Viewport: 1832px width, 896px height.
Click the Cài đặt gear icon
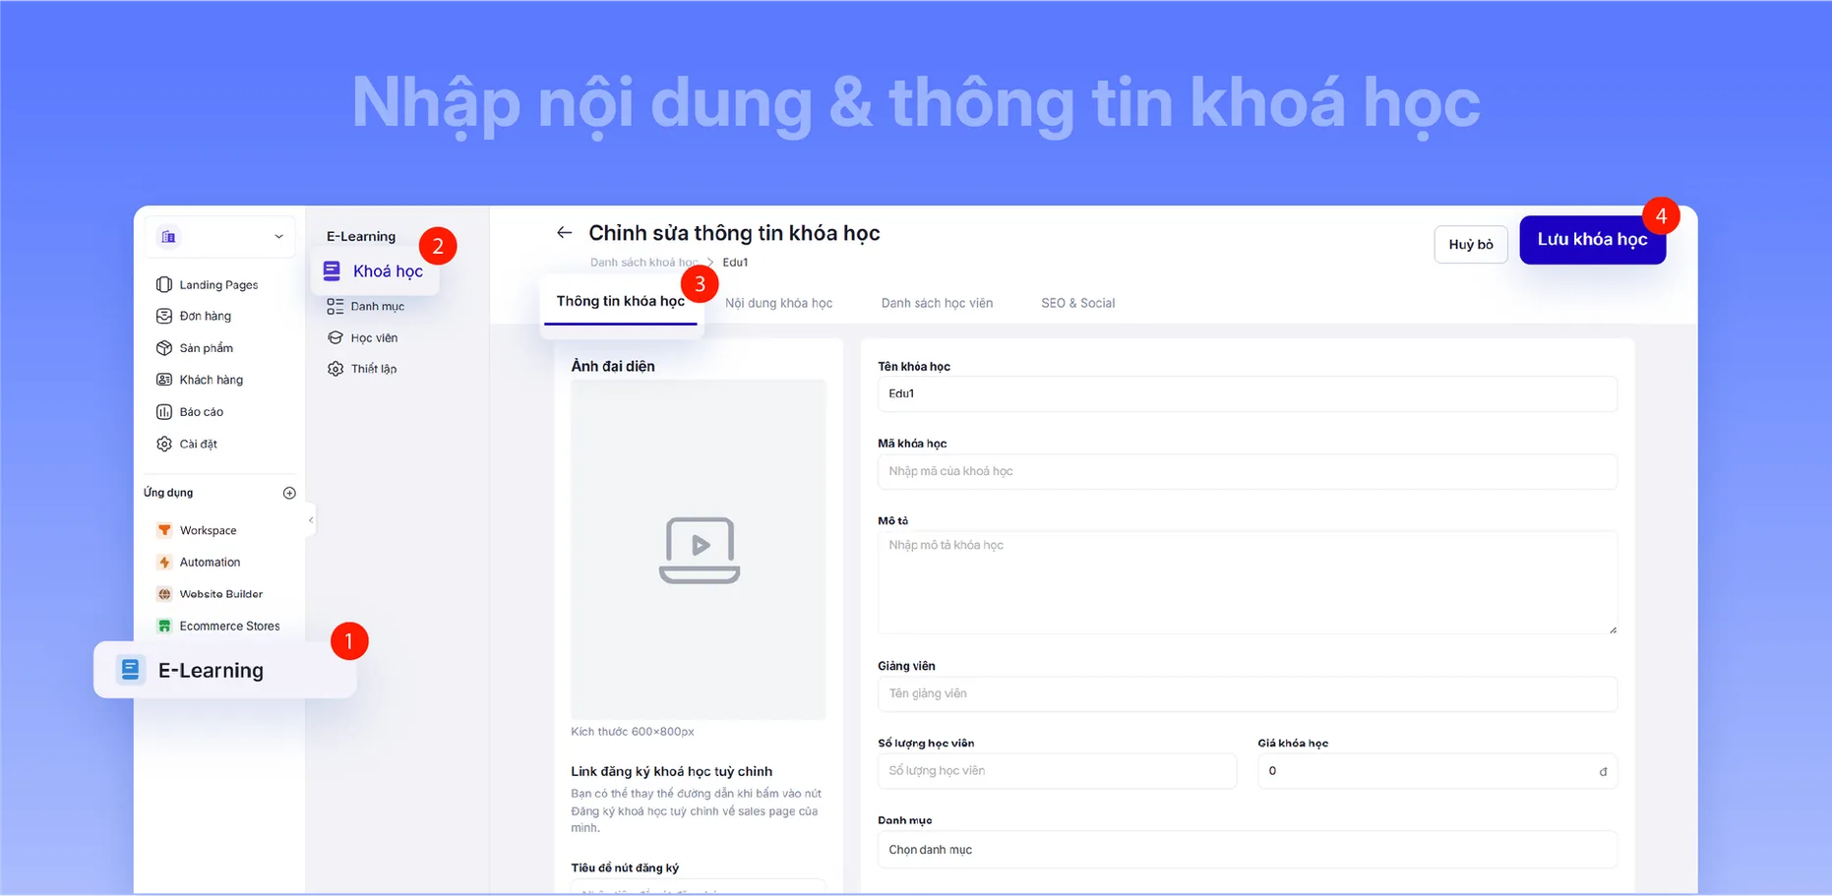(x=164, y=444)
